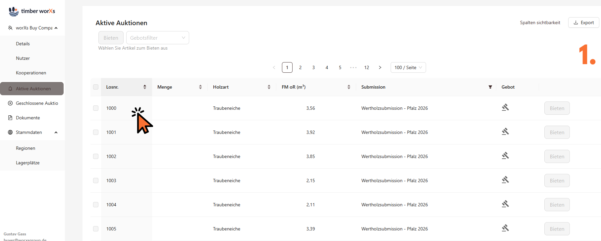Open Dokumente in the sidebar
The image size is (601, 241).
click(28, 118)
